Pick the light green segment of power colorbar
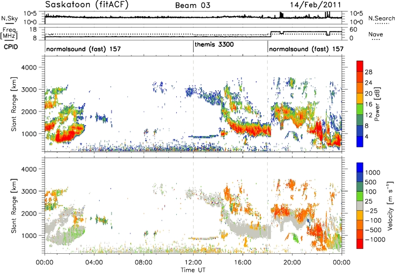The width and height of the screenshot is (395, 273). [x=360, y=109]
